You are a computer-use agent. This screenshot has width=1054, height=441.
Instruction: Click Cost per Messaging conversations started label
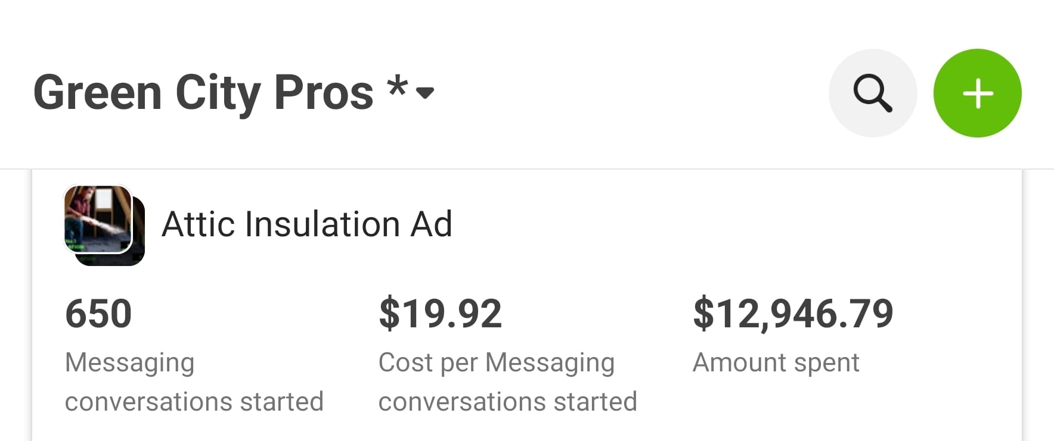(x=507, y=381)
